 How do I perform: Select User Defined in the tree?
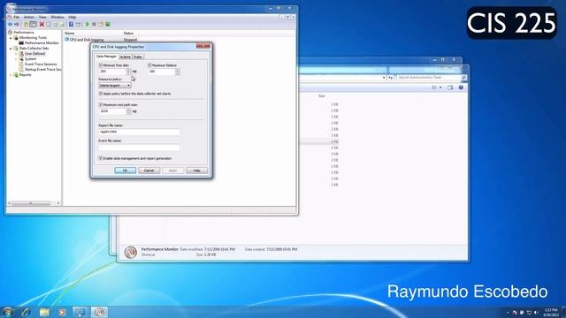click(34, 53)
